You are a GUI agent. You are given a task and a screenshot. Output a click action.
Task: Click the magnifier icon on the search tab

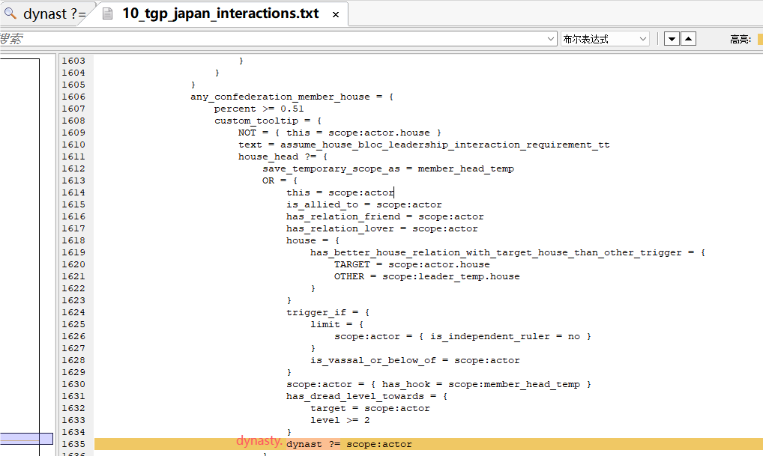[x=10, y=14]
